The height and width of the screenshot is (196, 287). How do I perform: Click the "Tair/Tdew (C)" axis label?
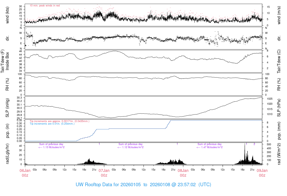click(x=279, y=61)
